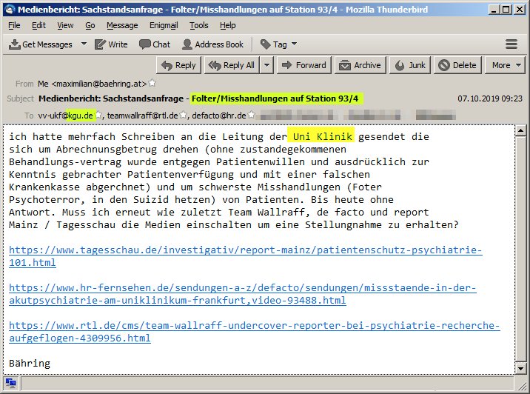The width and height of the screenshot is (530, 394).
Task: Open the tagesschau.de report-mainz link
Action: pyautogui.click(x=246, y=256)
